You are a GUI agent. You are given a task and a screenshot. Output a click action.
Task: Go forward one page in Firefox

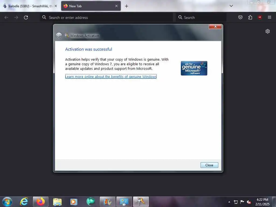[16, 18]
